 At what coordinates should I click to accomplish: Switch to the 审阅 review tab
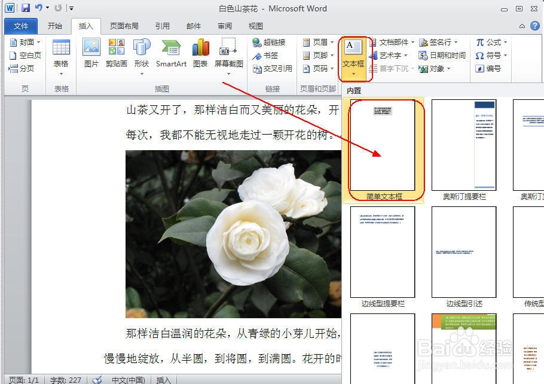pos(224,26)
